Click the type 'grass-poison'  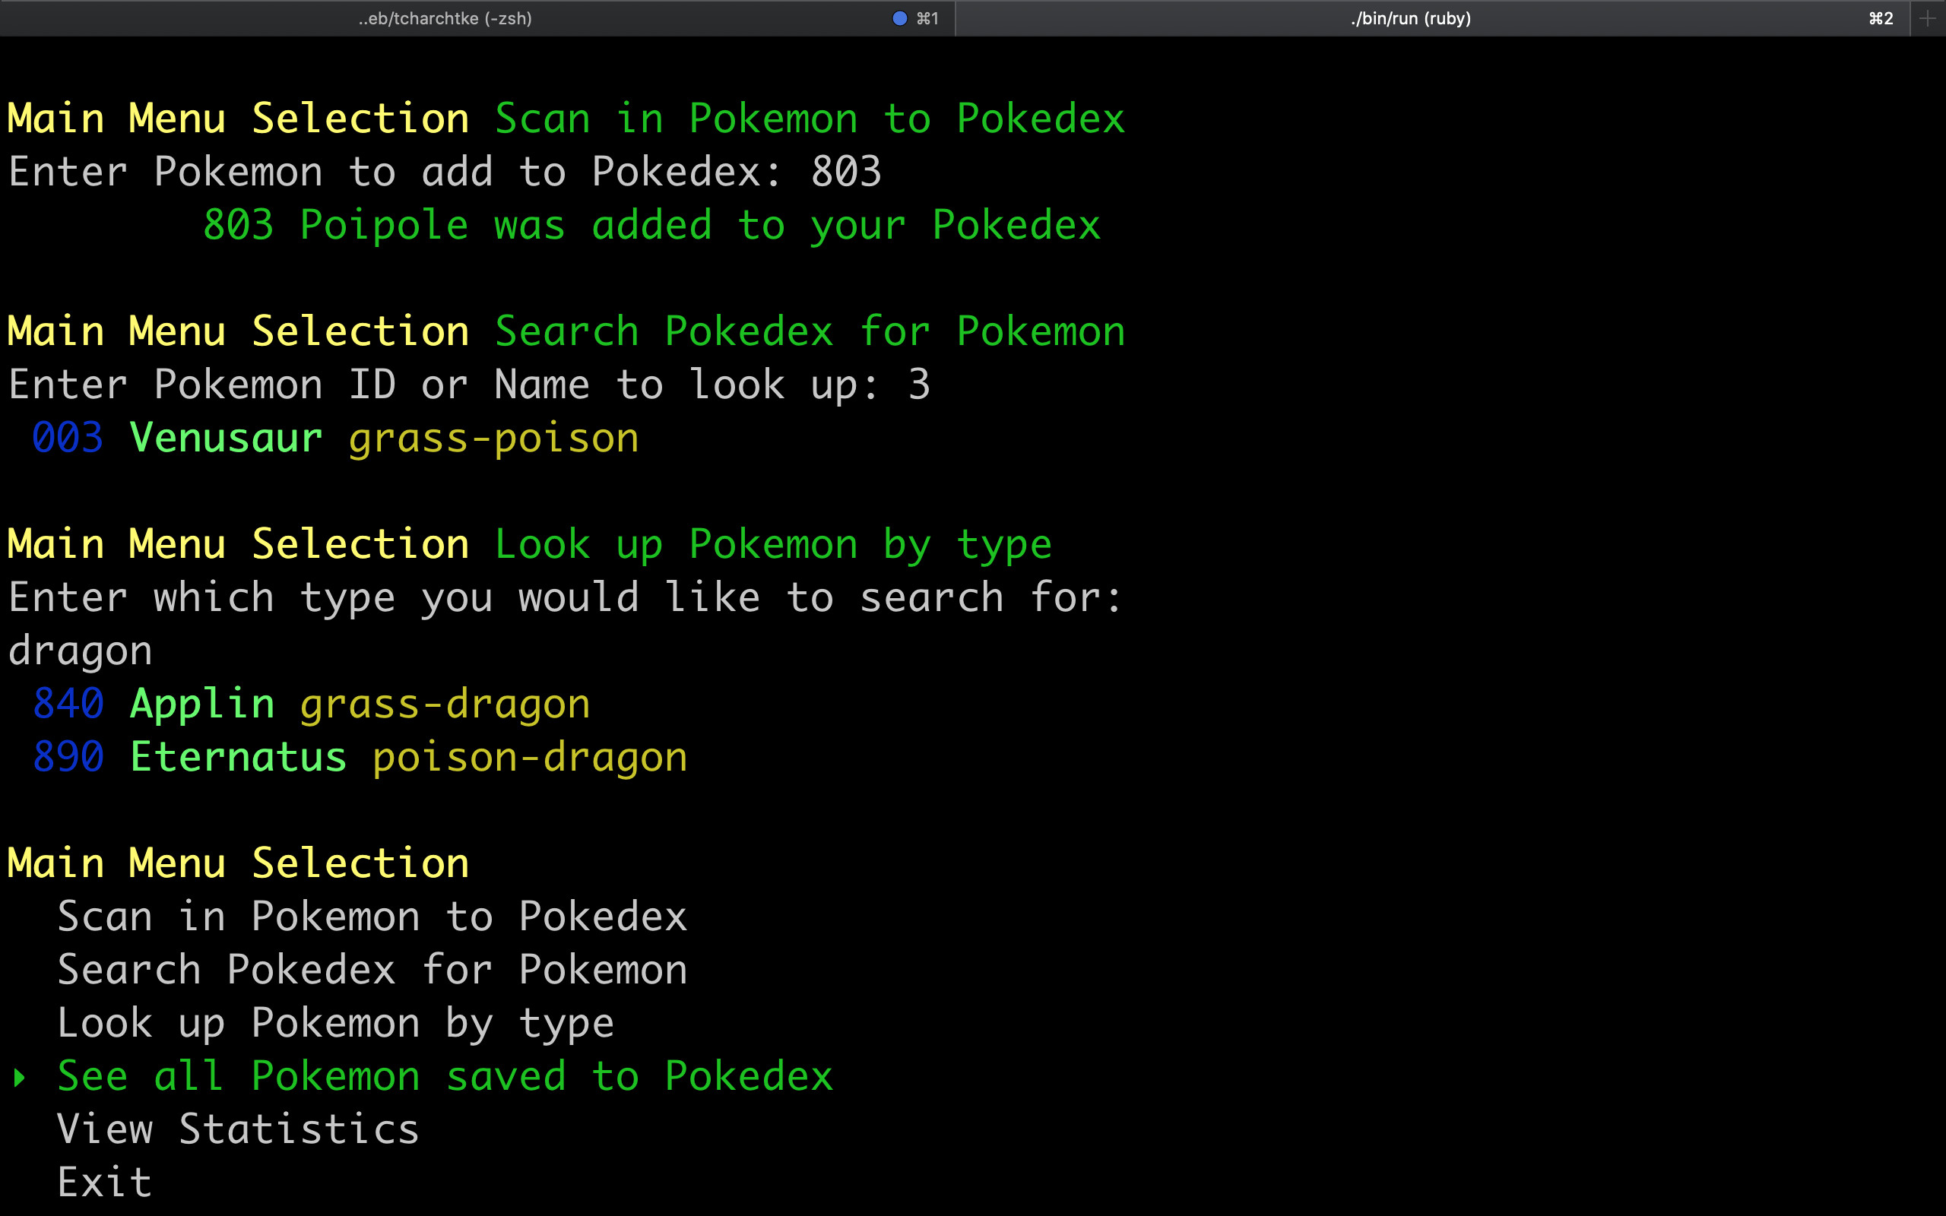tap(494, 439)
